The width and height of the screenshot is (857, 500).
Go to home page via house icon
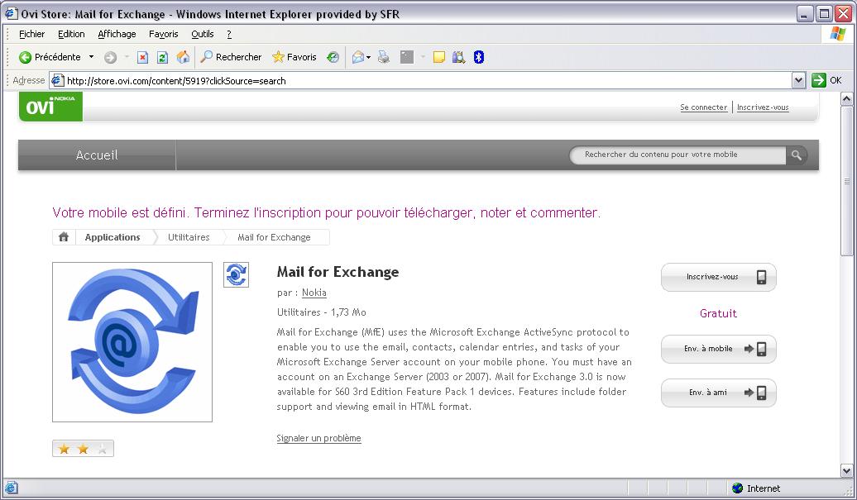[x=183, y=57]
